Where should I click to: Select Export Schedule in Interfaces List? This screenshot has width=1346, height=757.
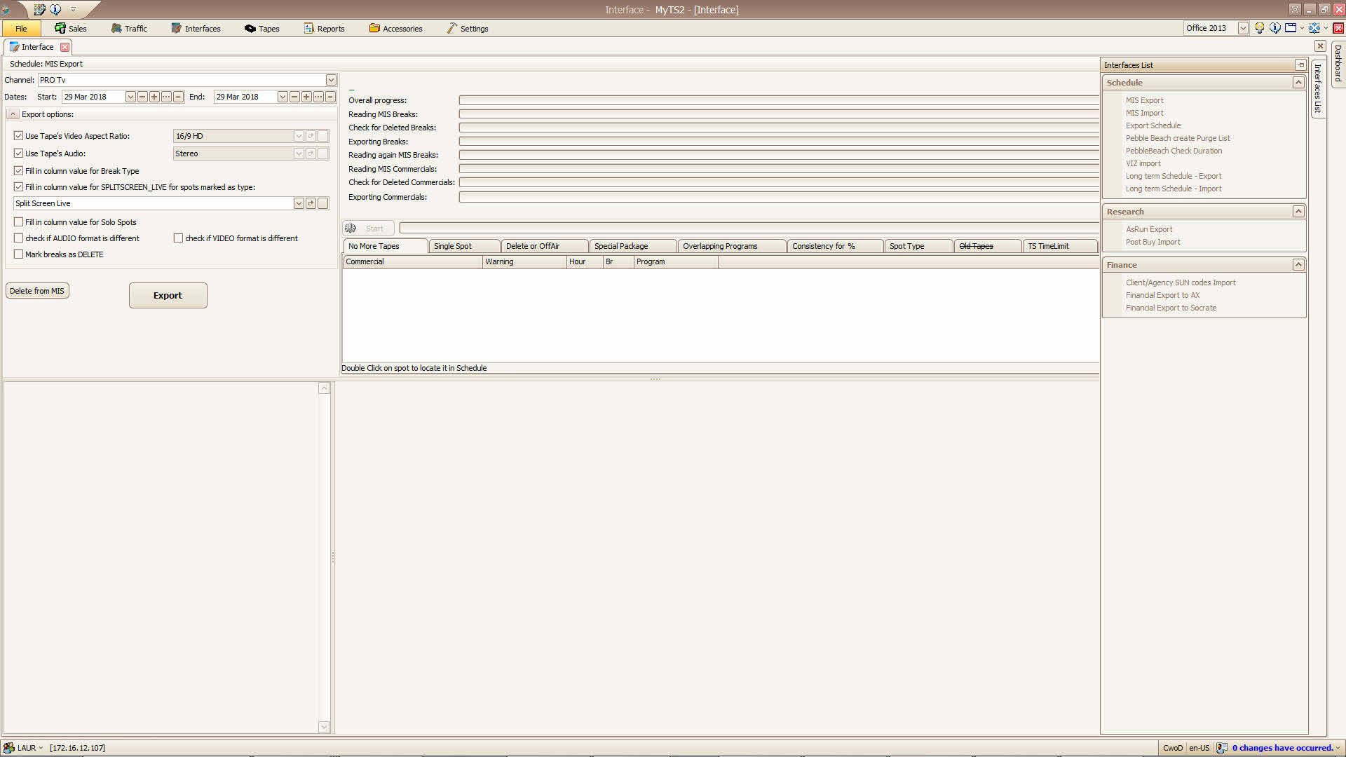[x=1153, y=125]
